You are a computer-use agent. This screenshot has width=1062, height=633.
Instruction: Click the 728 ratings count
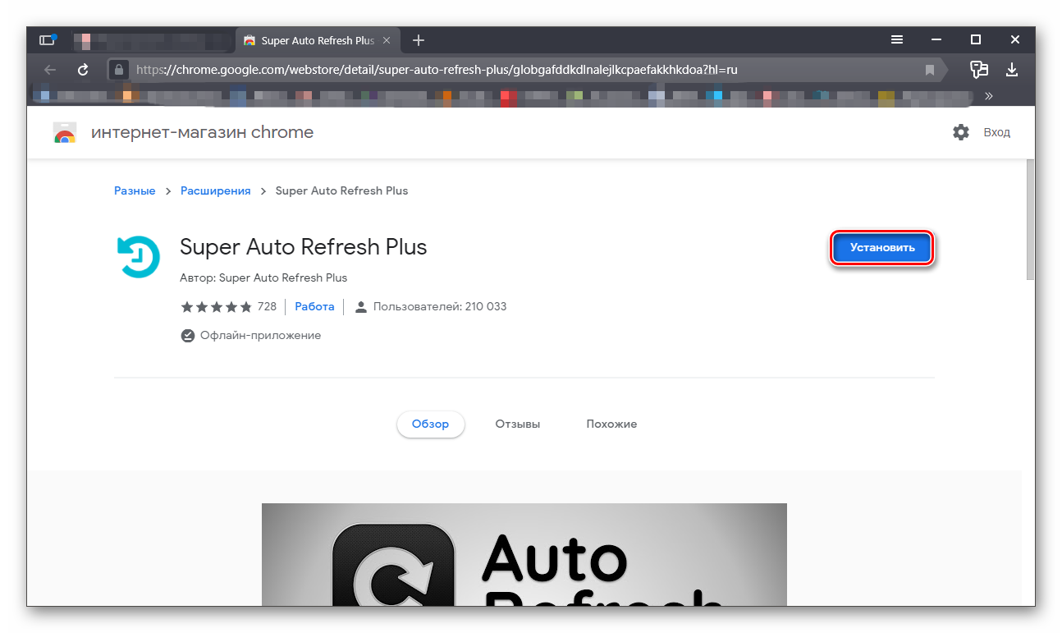tap(267, 306)
